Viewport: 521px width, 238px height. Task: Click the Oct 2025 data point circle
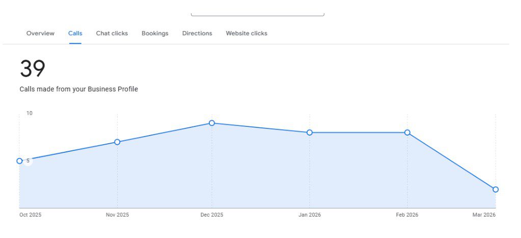20,161
